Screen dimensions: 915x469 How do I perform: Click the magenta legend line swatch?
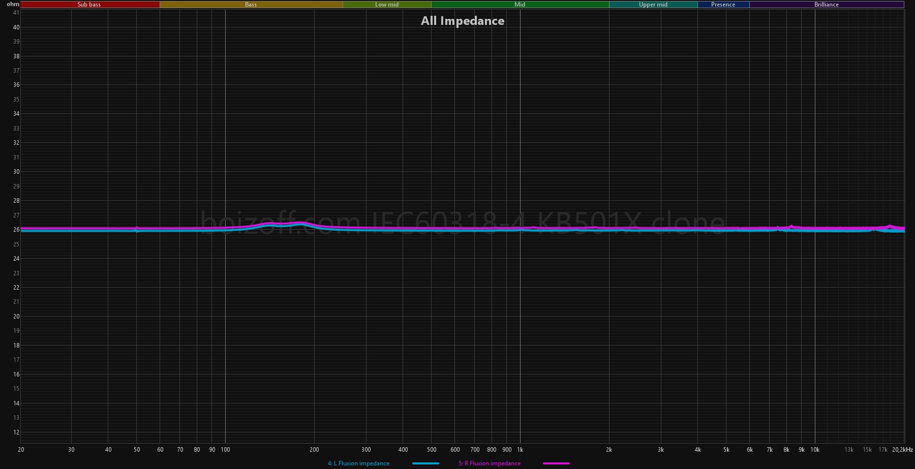(556, 463)
